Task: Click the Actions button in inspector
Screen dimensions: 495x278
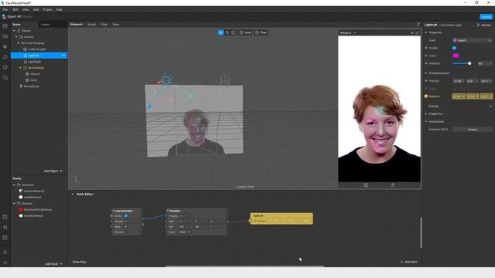Action: (484, 25)
